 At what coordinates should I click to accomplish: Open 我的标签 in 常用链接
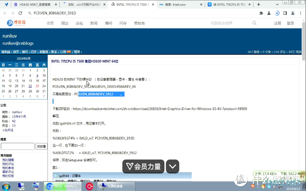pyautogui.click(x=8, y=176)
